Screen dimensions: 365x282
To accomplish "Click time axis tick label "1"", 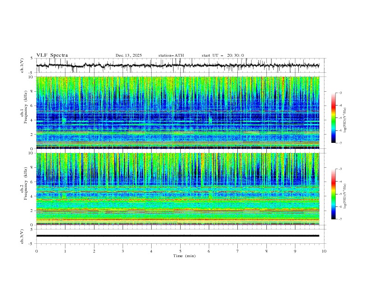I will coord(65,251).
